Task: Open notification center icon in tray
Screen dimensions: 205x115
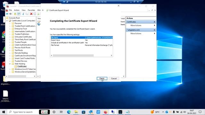Action: tap(200, 112)
